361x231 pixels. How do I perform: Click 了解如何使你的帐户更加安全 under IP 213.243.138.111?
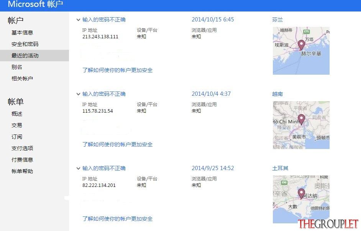pos(117,70)
